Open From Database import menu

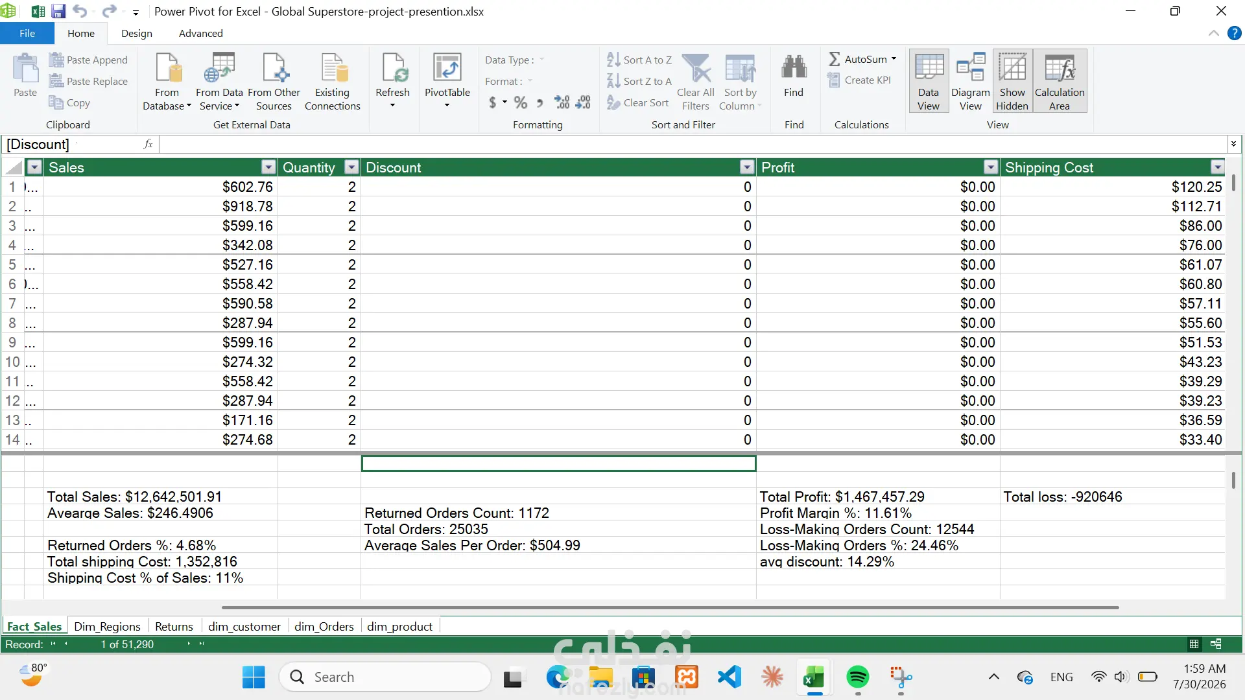tap(167, 82)
